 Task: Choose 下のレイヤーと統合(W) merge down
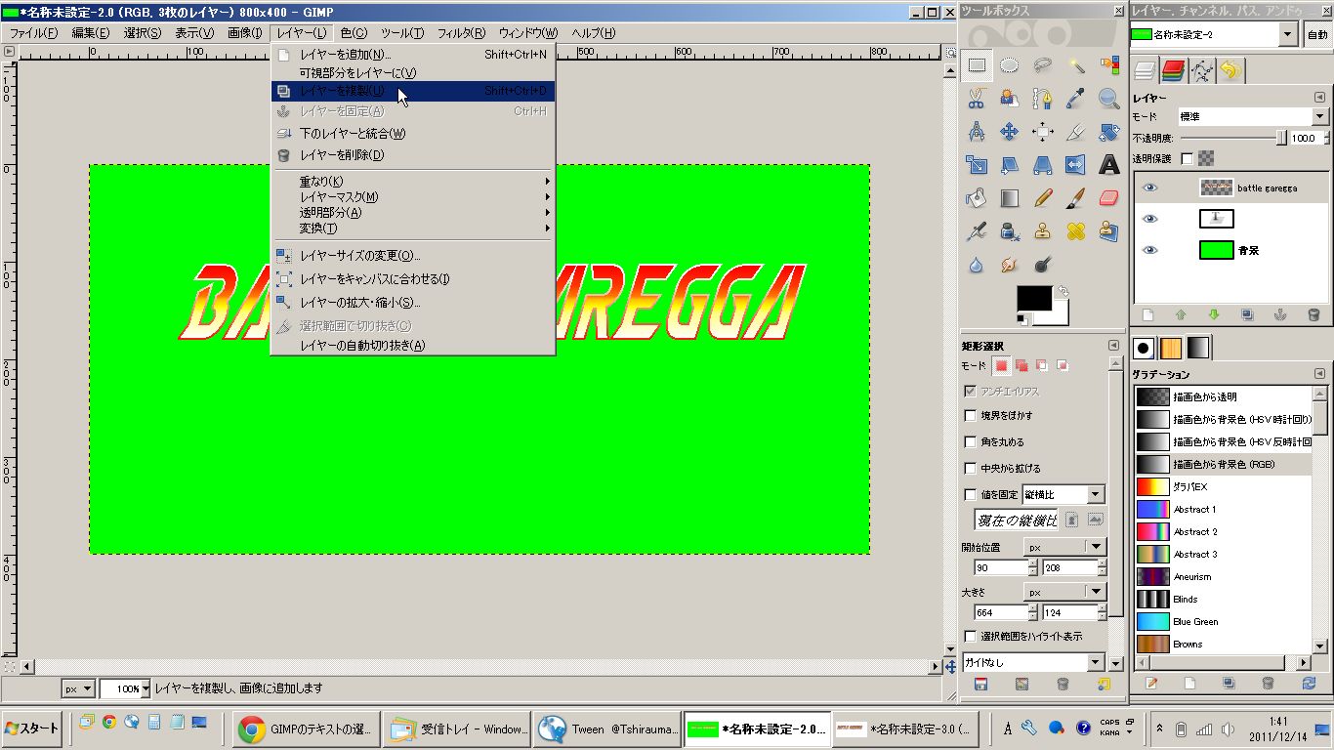pyautogui.click(x=413, y=133)
